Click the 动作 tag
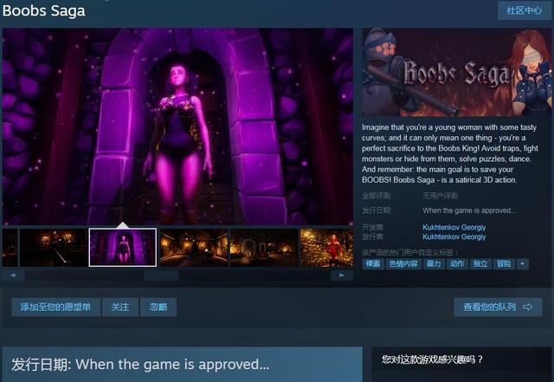 point(457,264)
